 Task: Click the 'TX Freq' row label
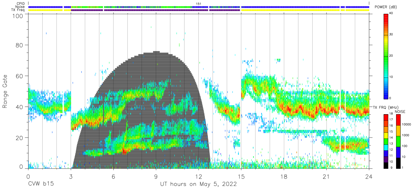[x=18, y=10]
